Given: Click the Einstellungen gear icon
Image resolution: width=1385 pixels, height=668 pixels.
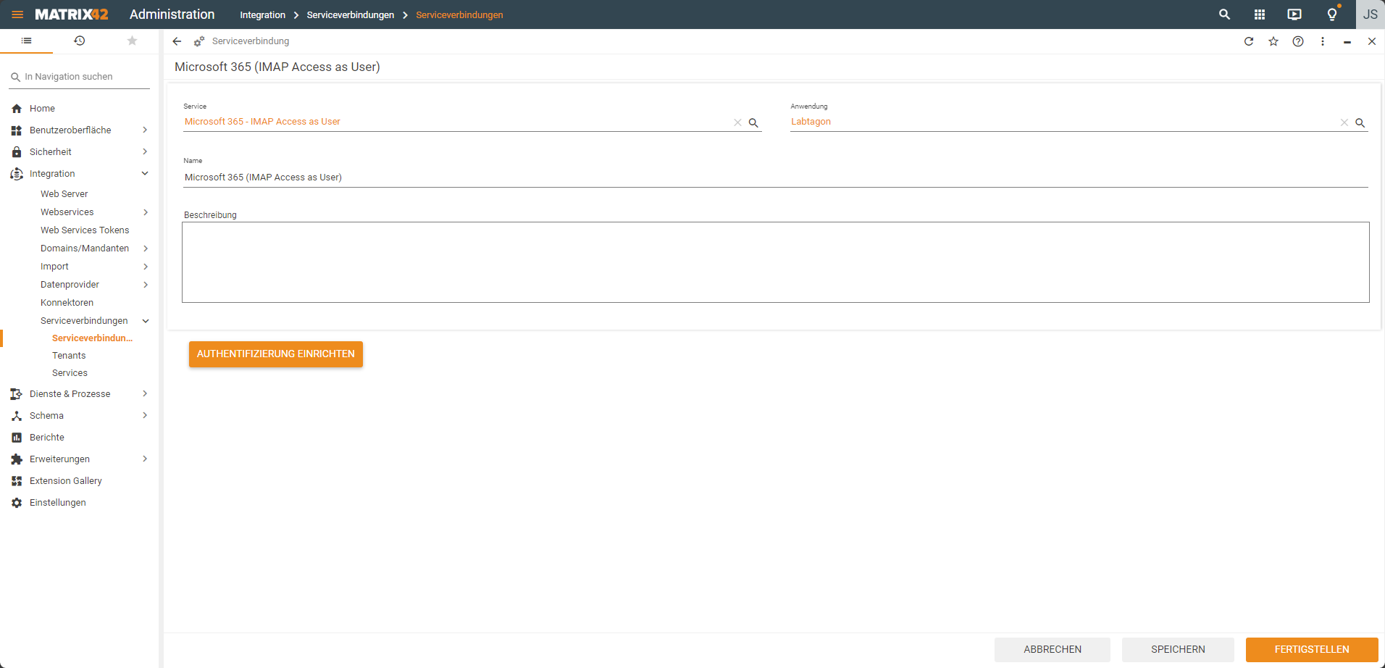Looking at the screenshot, I should (17, 503).
